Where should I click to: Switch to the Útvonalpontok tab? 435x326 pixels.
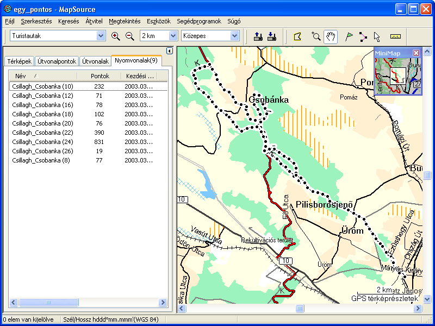click(57, 61)
